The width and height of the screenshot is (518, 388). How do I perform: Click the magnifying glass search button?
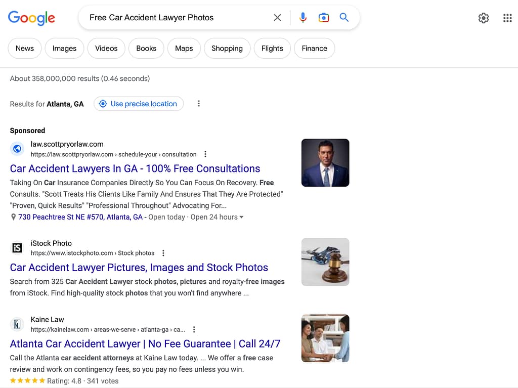(344, 17)
